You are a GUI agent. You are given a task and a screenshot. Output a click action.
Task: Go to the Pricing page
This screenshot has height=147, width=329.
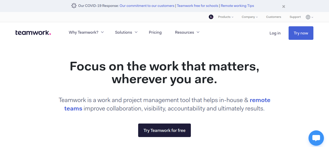point(155,32)
